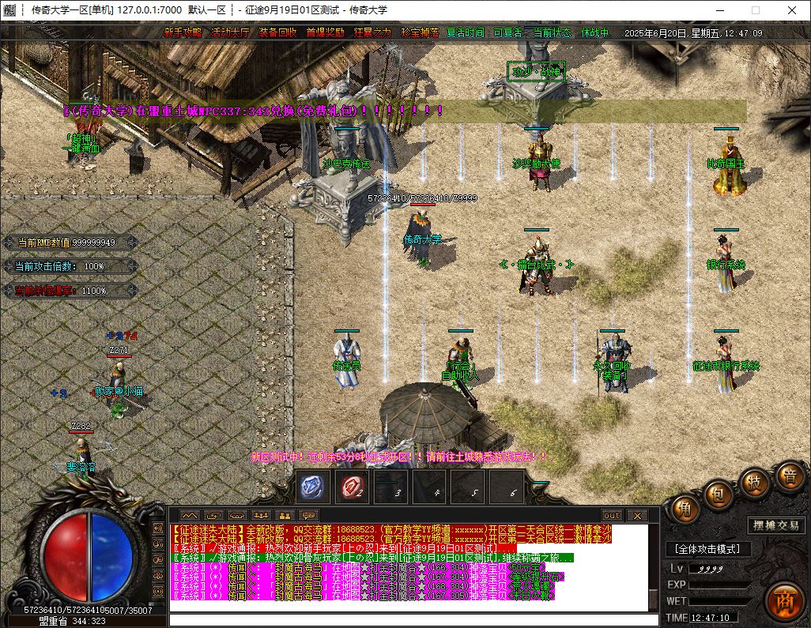Talk to the 比奇国王 NPC
This screenshot has height=628, width=811.
(x=729, y=164)
